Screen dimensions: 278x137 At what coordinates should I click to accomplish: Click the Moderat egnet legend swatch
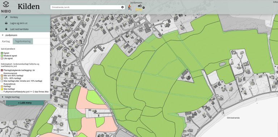point(2,56)
